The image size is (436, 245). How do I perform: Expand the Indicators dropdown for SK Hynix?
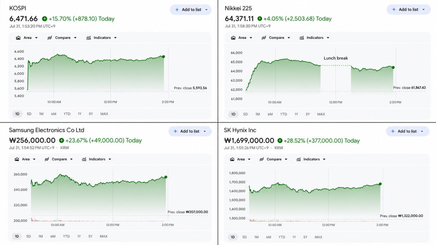click(311, 159)
